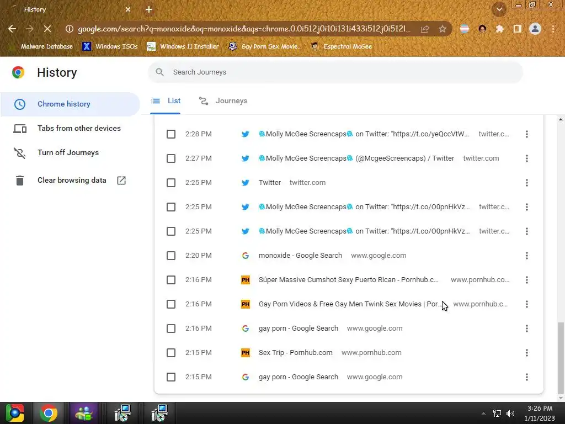The height and width of the screenshot is (424, 565).
Task: Click the address bar URL
Action: [244, 29]
